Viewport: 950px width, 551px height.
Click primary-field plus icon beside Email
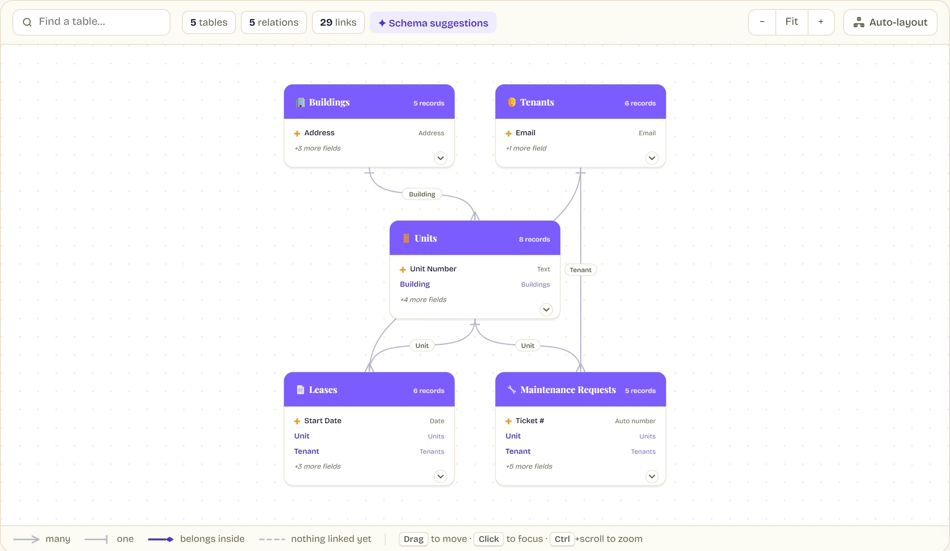[509, 133]
